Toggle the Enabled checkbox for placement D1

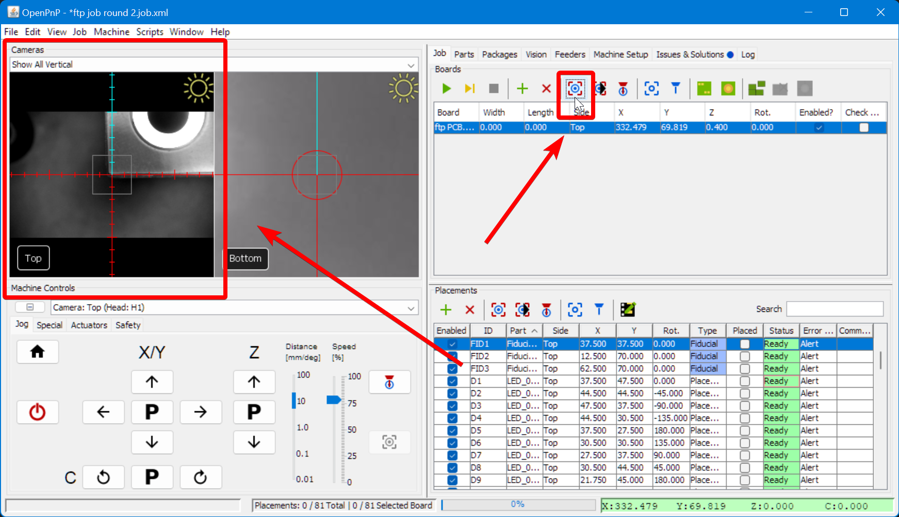[452, 381]
